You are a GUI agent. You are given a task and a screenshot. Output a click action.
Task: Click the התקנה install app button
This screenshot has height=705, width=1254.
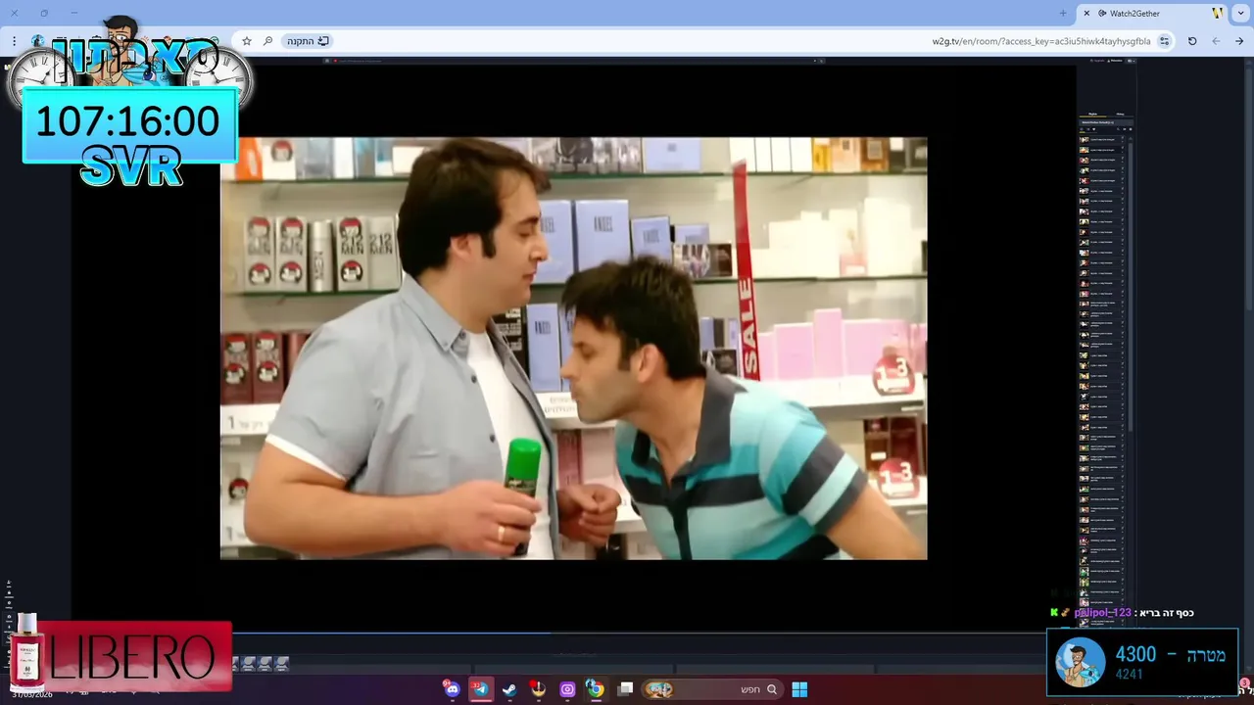(308, 41)
